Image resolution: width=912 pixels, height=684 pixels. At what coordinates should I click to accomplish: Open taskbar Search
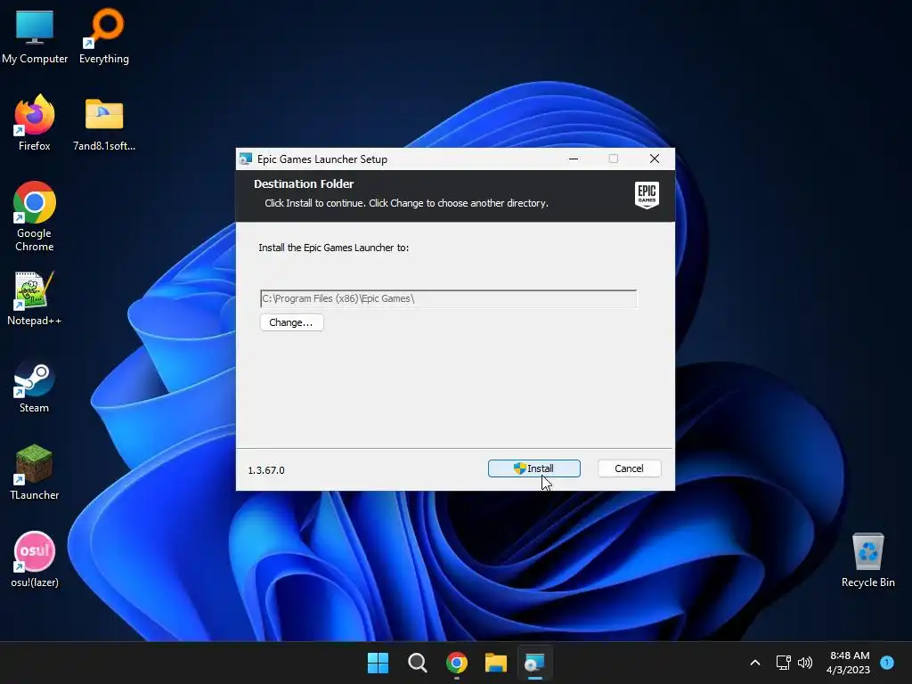(417, 663)
